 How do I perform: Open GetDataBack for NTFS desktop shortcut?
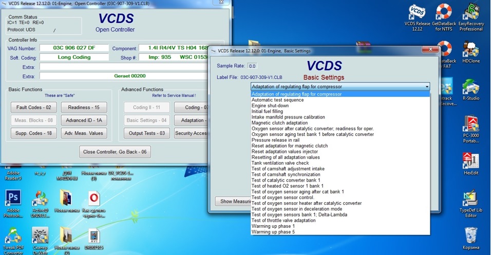[x=444, y=17]
